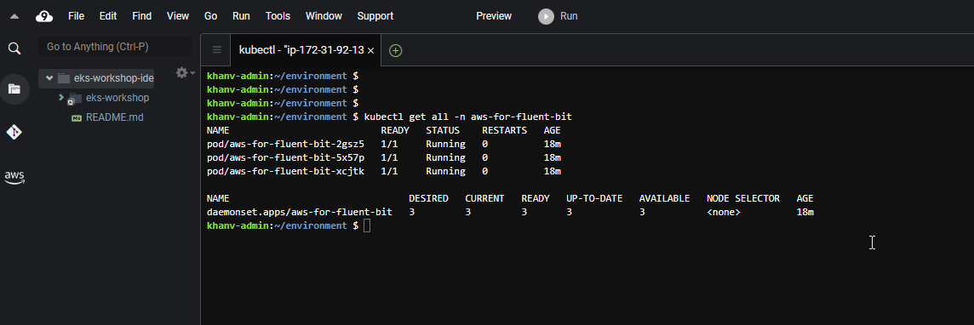The height and width of the screenshot is (325, 974).
Task: Open the Find menu
Action: click(141, 16)
